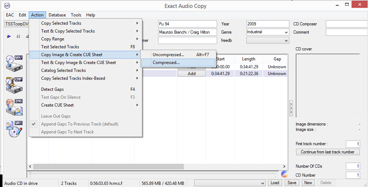Click the Audio CD in drive status text
Viewport: 368px width, 187px height.
[x=21, y=183]
